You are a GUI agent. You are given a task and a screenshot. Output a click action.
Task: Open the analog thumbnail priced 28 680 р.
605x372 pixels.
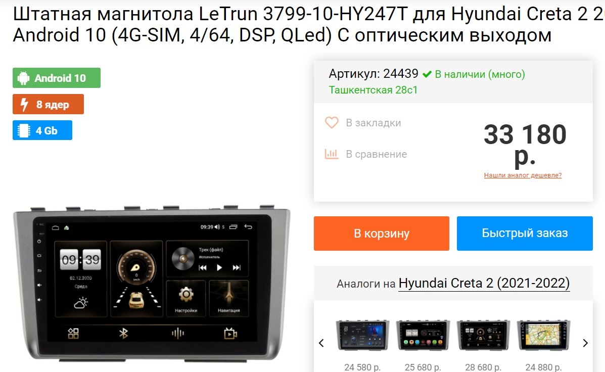click(483, 335)
